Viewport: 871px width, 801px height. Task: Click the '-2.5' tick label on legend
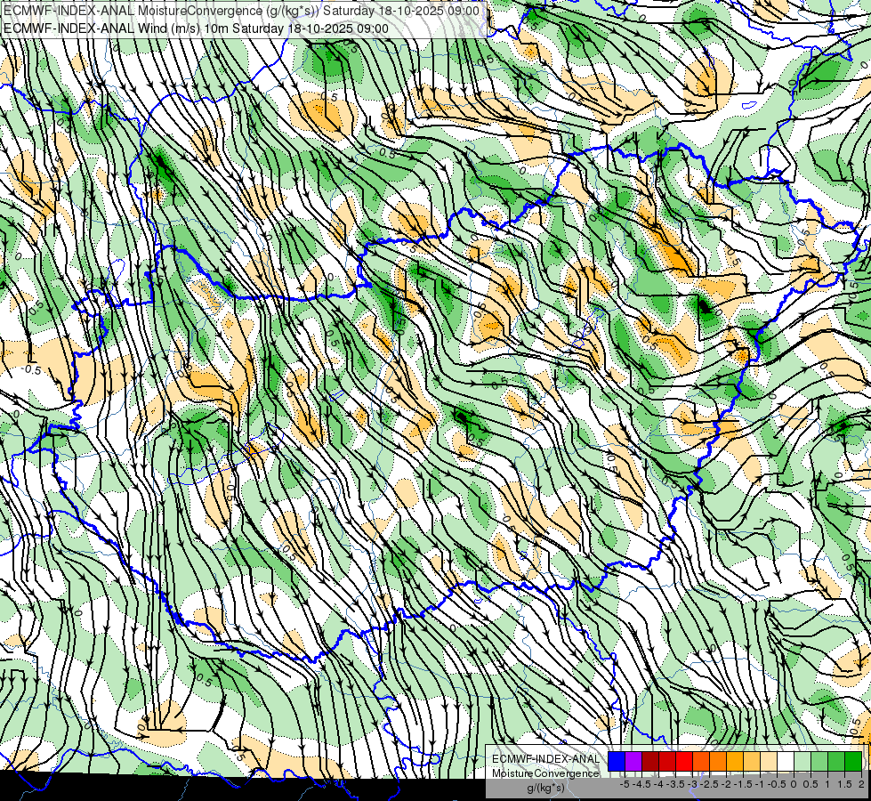709,784
